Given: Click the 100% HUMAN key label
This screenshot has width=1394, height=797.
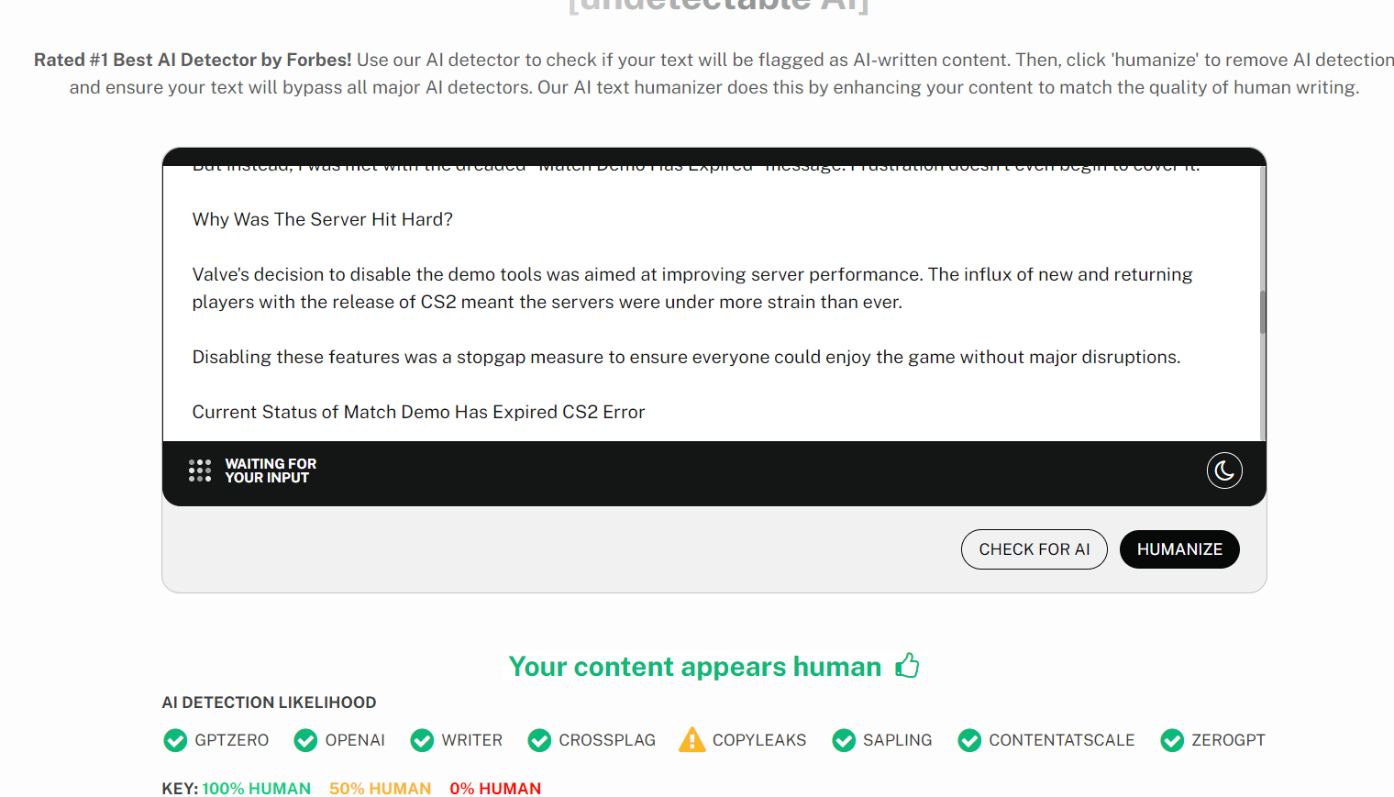Looking at the screenshot, I should pos(257,789).
